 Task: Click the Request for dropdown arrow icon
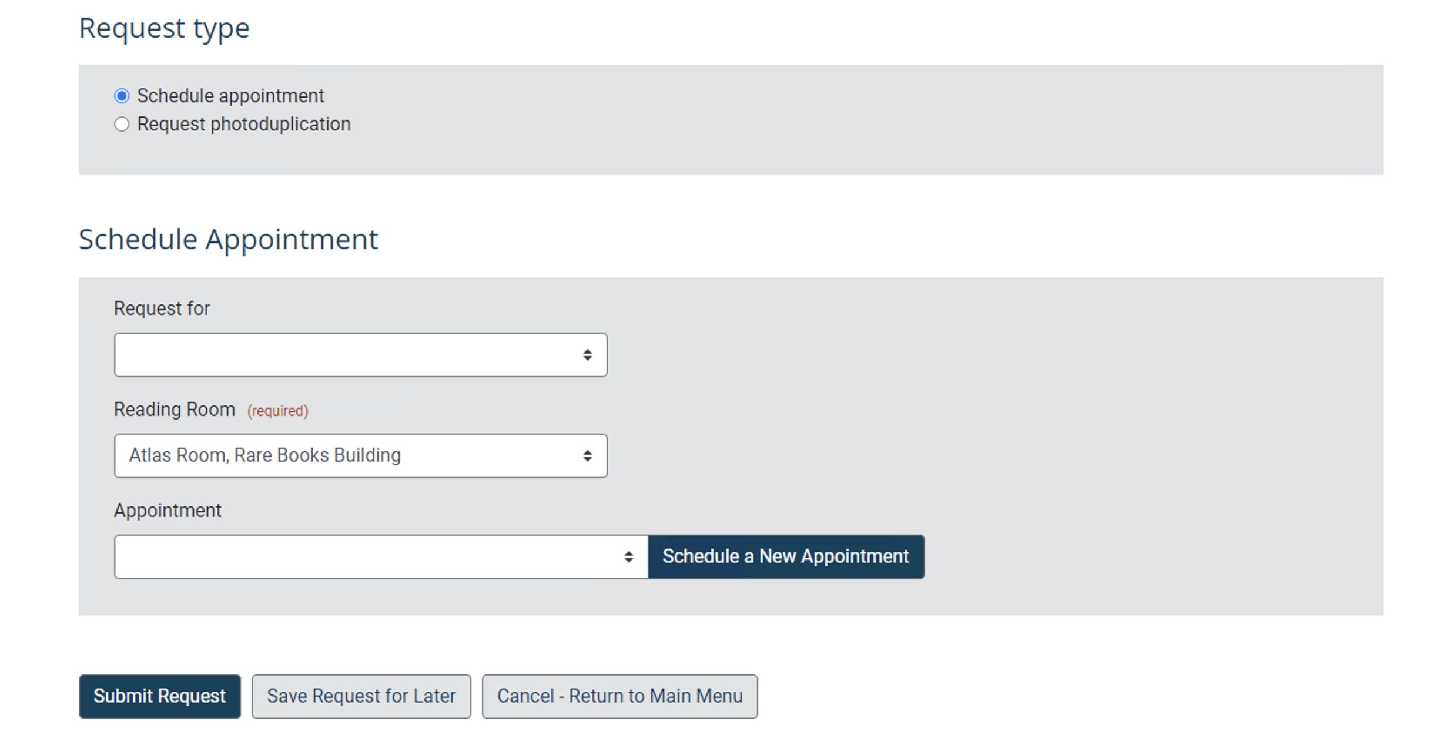pyautogui.click(x=588, y=354)
